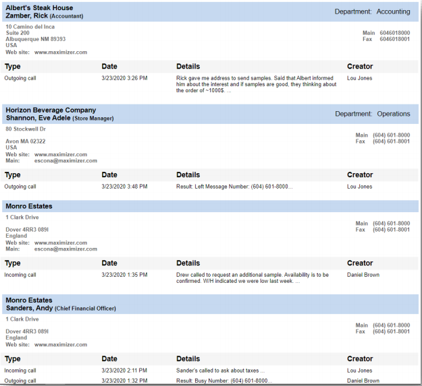Click Daniel Brown creator for 1:32 PM call
Image resolution: width=422 pixels, height=386 pixels.
tap(363, 381)
